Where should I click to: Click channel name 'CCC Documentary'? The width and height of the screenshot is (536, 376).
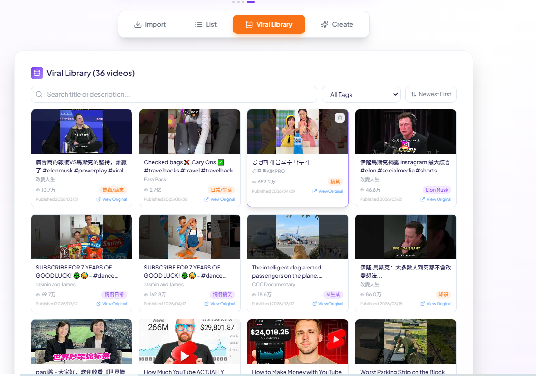(x=273, y=284)
